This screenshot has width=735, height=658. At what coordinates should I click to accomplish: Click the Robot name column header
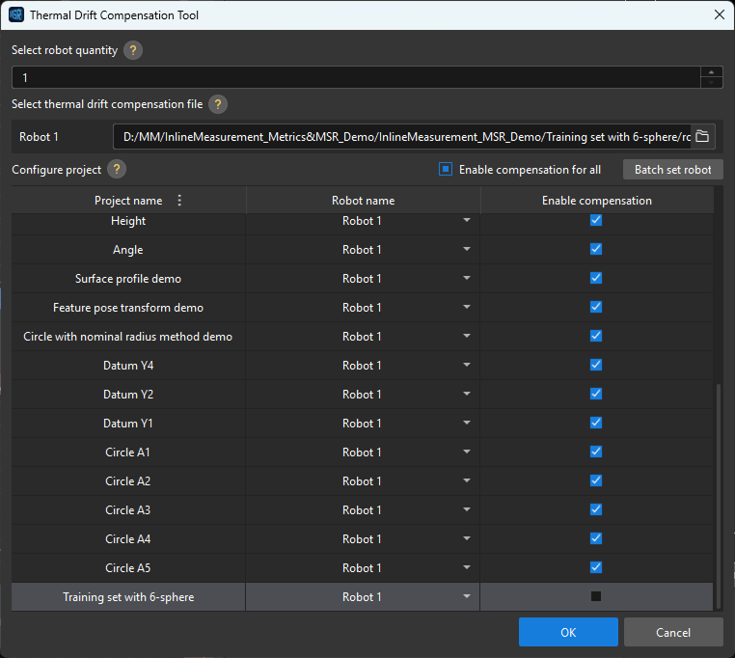(363, 201)
